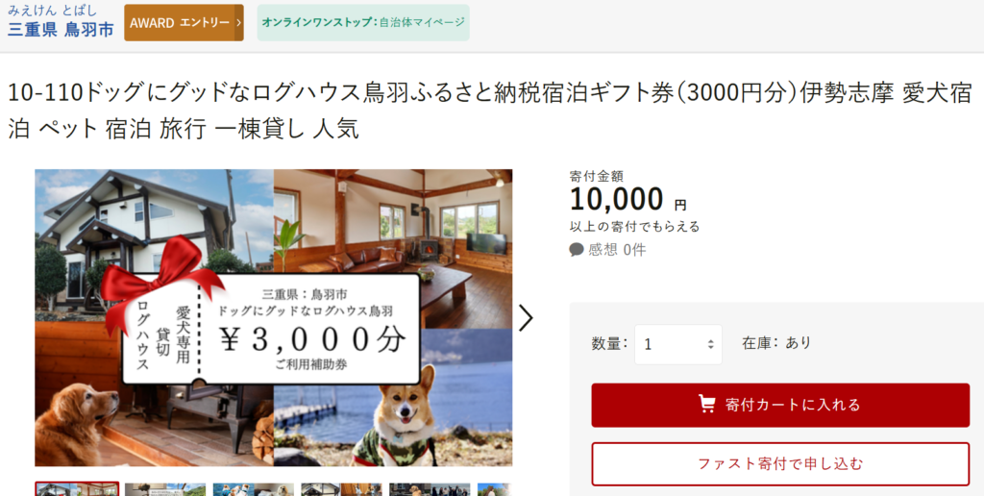
Task: Show the next product image with the right chevron
Action: pos(526,318)
